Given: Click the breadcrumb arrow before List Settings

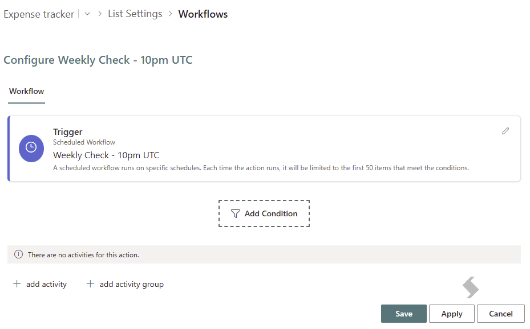Looking at the screenshot, I should (100, 14).
